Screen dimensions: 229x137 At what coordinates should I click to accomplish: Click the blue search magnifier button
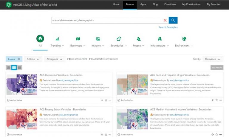[173, 20]
